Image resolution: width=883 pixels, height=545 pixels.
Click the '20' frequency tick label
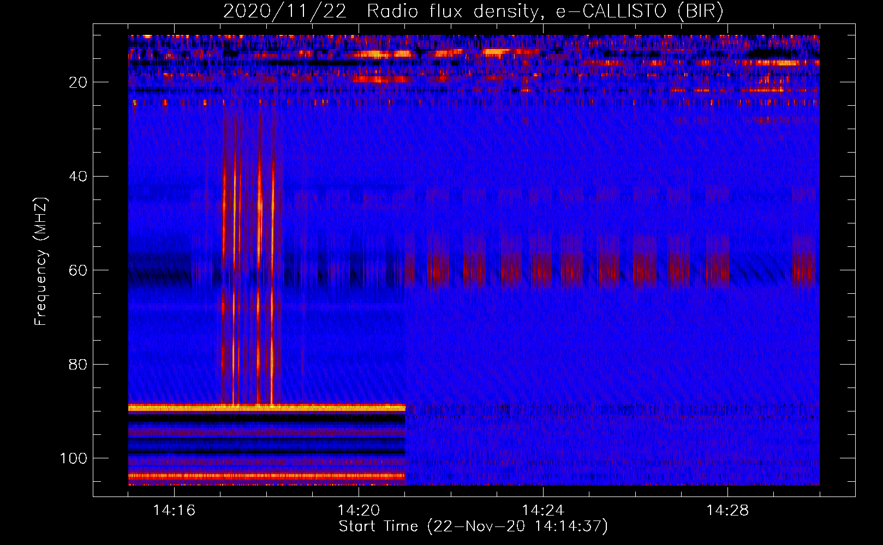78,82
